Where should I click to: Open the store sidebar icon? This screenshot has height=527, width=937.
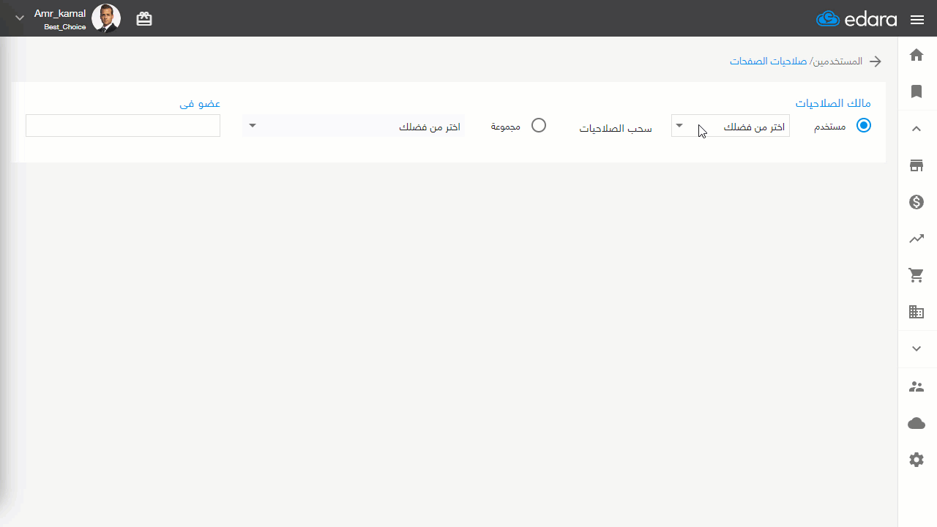click(917, 165)
